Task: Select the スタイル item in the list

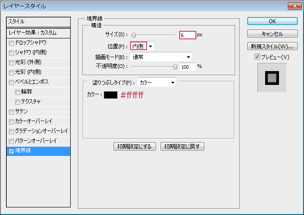Action: pos(38,22)
